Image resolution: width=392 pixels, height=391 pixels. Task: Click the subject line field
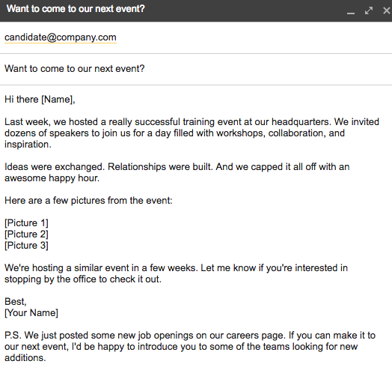point(196,69)
